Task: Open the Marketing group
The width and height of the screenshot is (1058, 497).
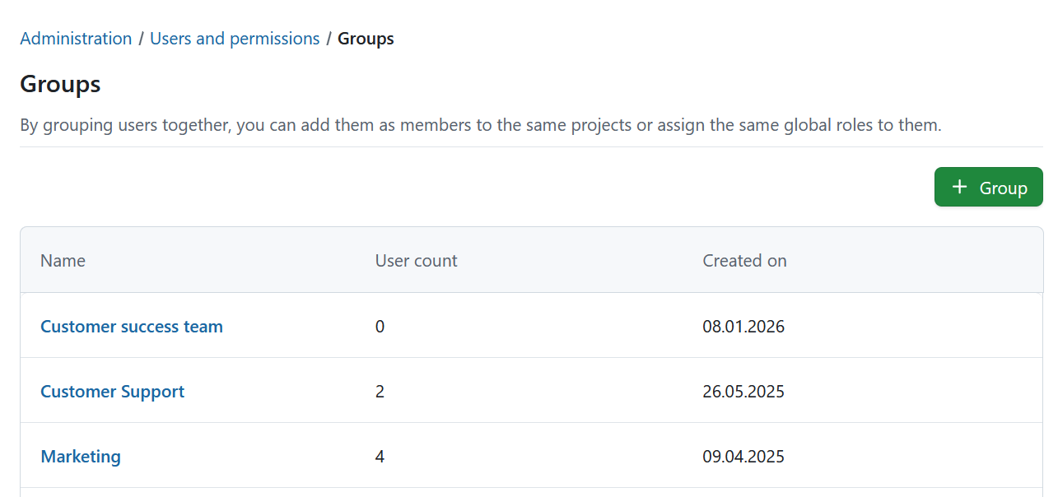Action: point(80,456)
